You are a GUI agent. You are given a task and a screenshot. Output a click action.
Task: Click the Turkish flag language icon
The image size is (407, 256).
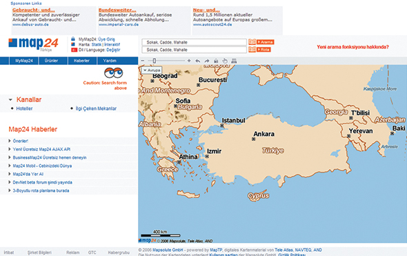point(75,50)
